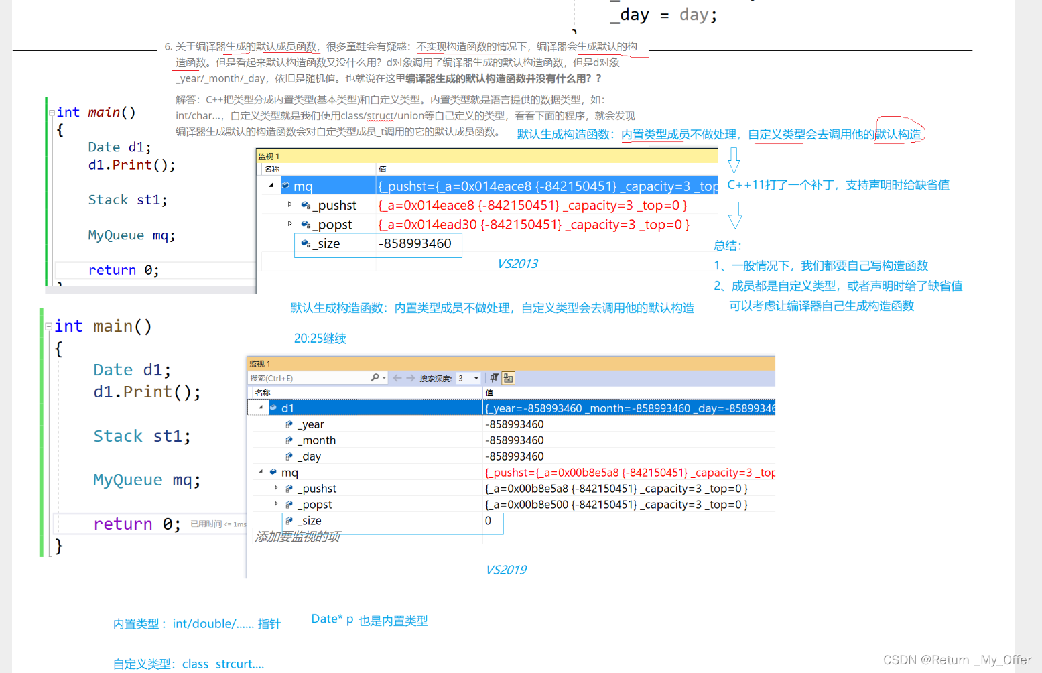Image resolution: width=1042 pixels, height=673 pixels.
Task: Click the search magnifier icon in VS2019 watch window
Action: click(375, 378)
